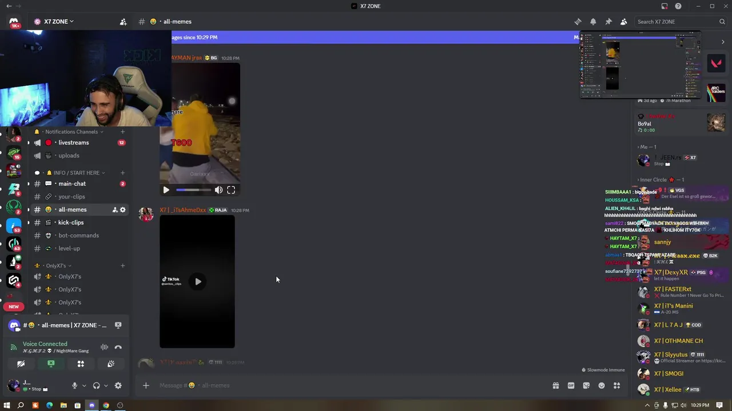Viewport: 732px width, 411px height.
Task: Toggle the member list icon
Action: [x=623, y=22]
